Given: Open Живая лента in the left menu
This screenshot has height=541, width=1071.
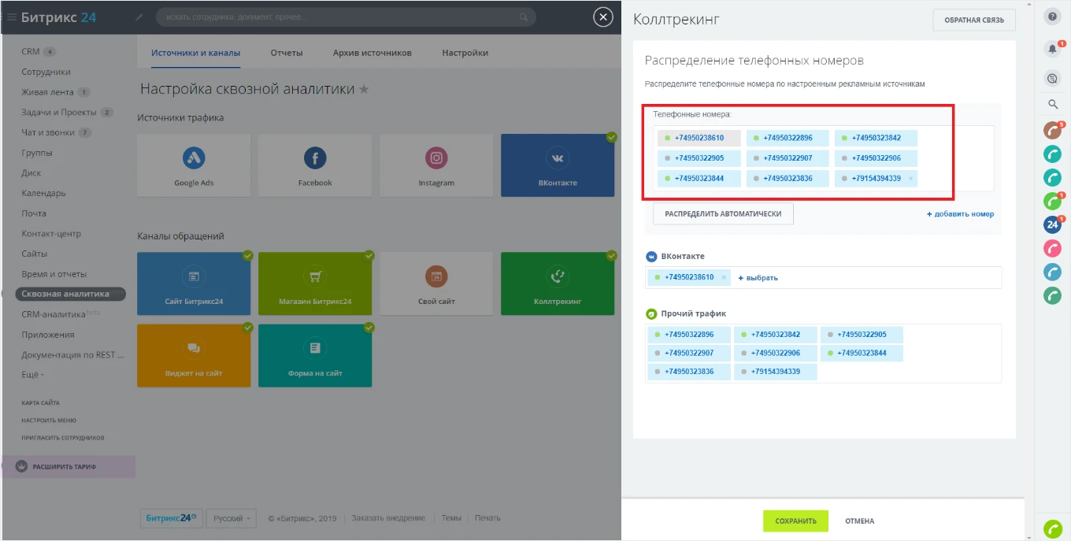Looking at the screenshot, I should click(x=47, y=92).
